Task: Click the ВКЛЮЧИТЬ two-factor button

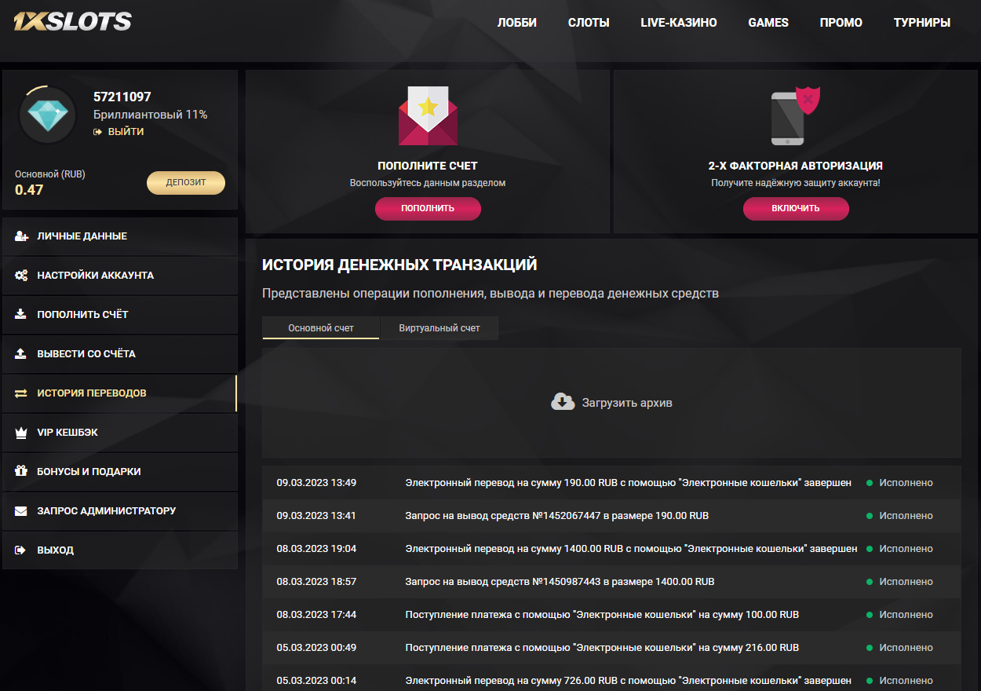Action: [796, 209]
